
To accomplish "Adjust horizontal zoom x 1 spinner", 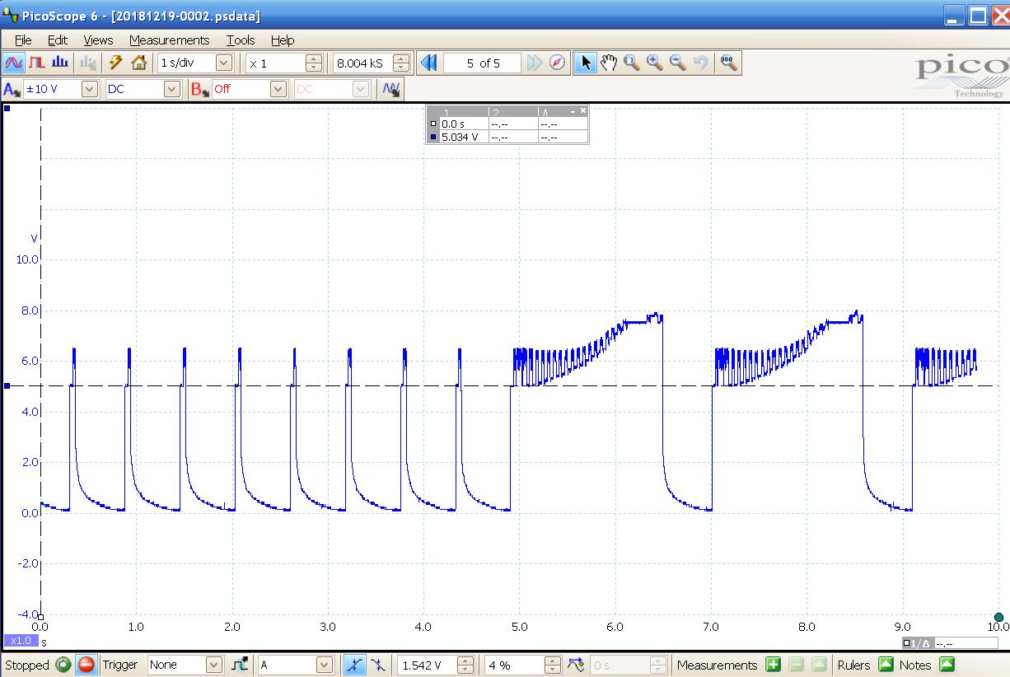I will 313,63.
